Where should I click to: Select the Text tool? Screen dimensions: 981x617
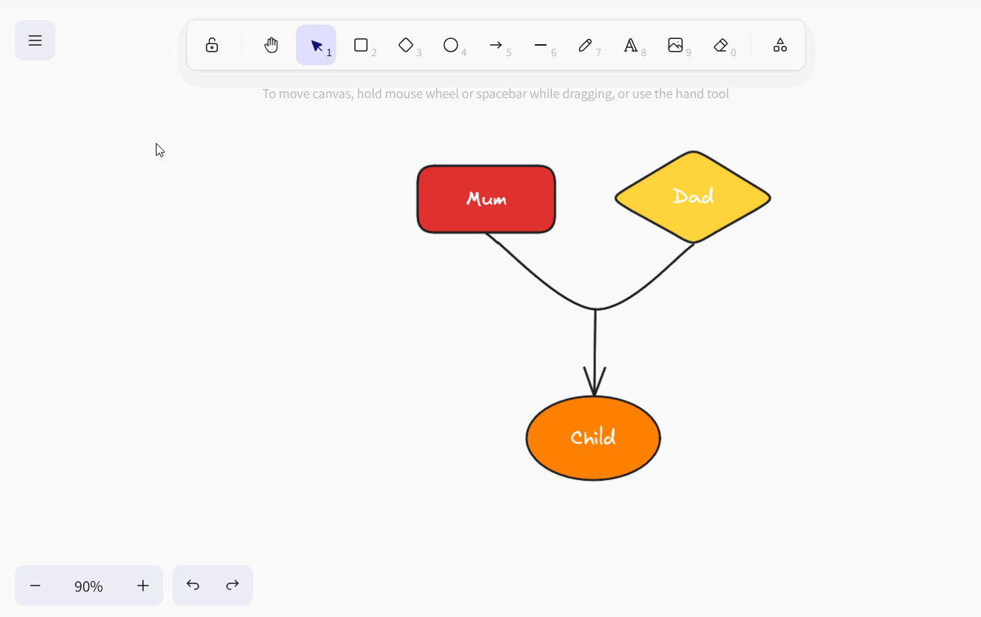(631, 46)
